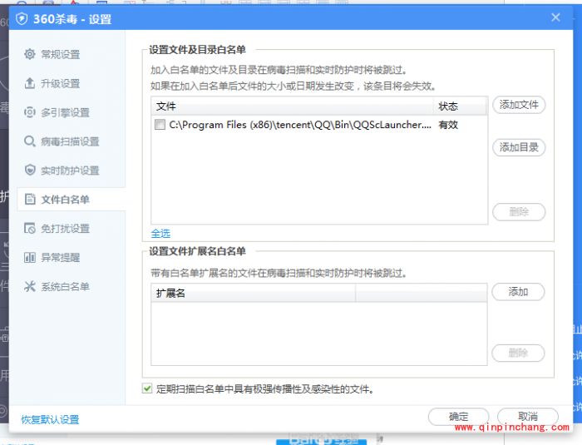
Task: Click the tools icon beside 系统白名单
Action: (x=30, y=287)
